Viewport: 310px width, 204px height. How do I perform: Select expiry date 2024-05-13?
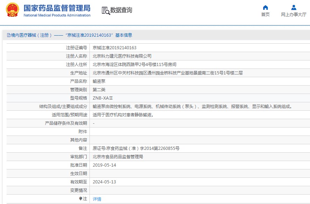coord(104,182)
